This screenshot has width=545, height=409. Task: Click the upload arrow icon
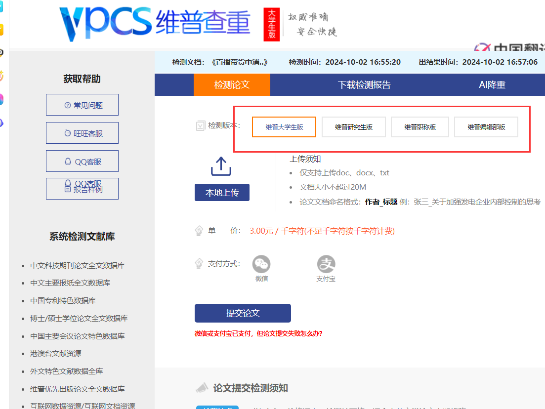221,166
